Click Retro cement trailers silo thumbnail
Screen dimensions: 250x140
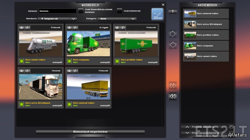[41, 44]
